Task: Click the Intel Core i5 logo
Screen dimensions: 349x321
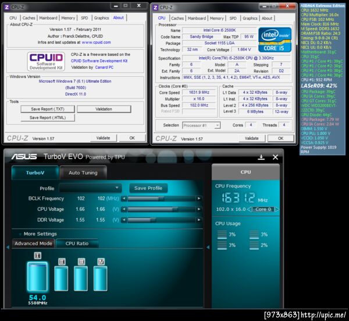Action: 275,40
